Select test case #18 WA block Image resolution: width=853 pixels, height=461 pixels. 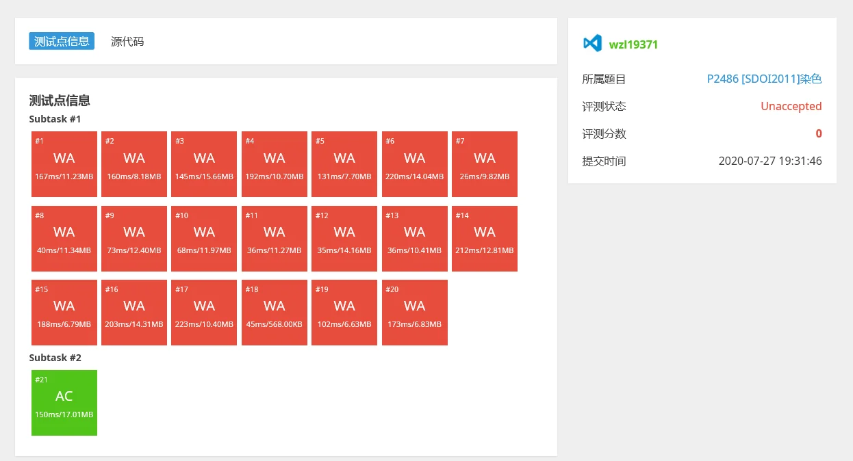coord(275,313)
